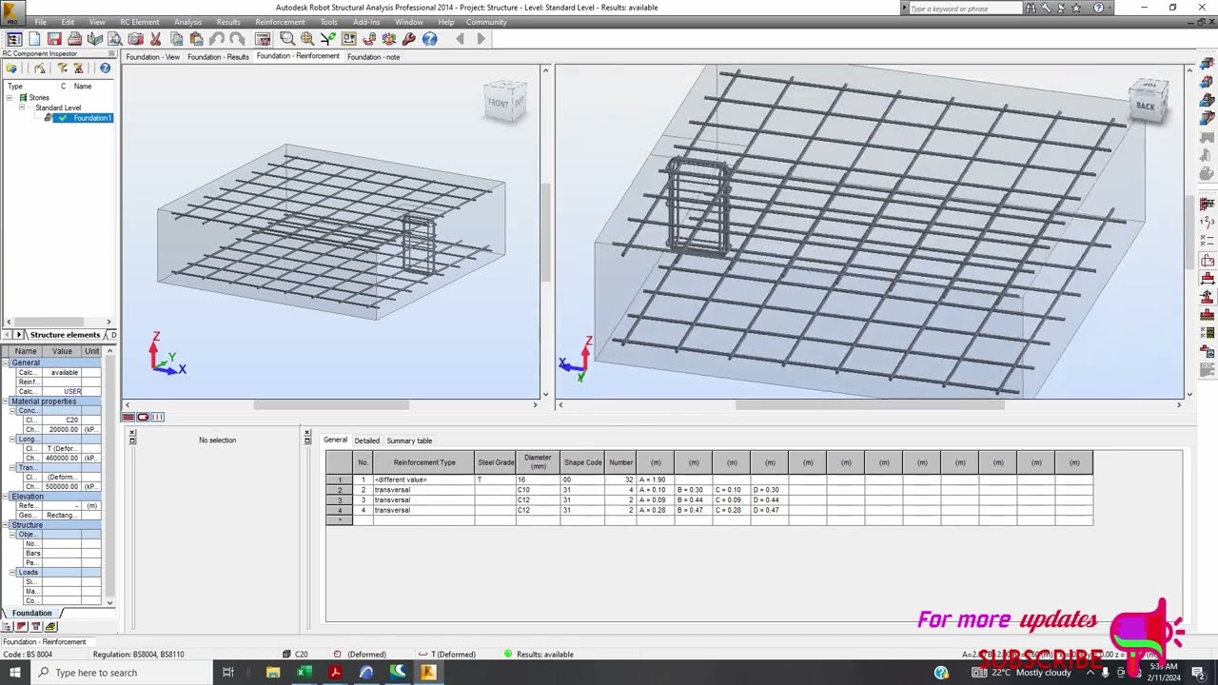1218x685 pixels.
Task: Click right viewport vertical scrollbar
Action: click(x=1189, y=231)
